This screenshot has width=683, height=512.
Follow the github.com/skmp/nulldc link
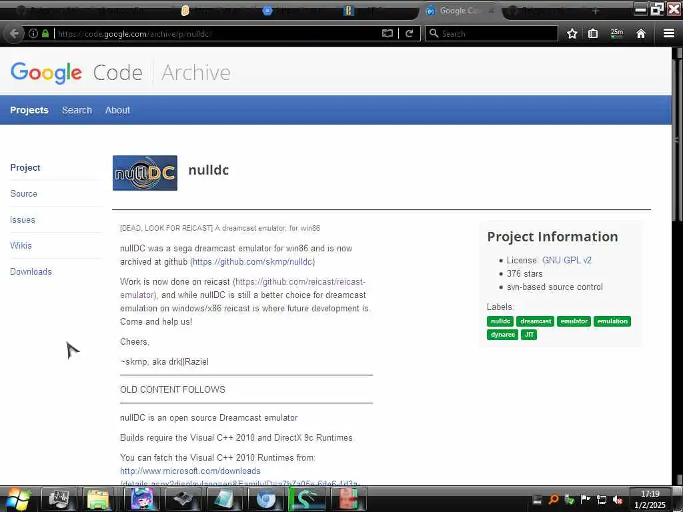coord(253,261)
